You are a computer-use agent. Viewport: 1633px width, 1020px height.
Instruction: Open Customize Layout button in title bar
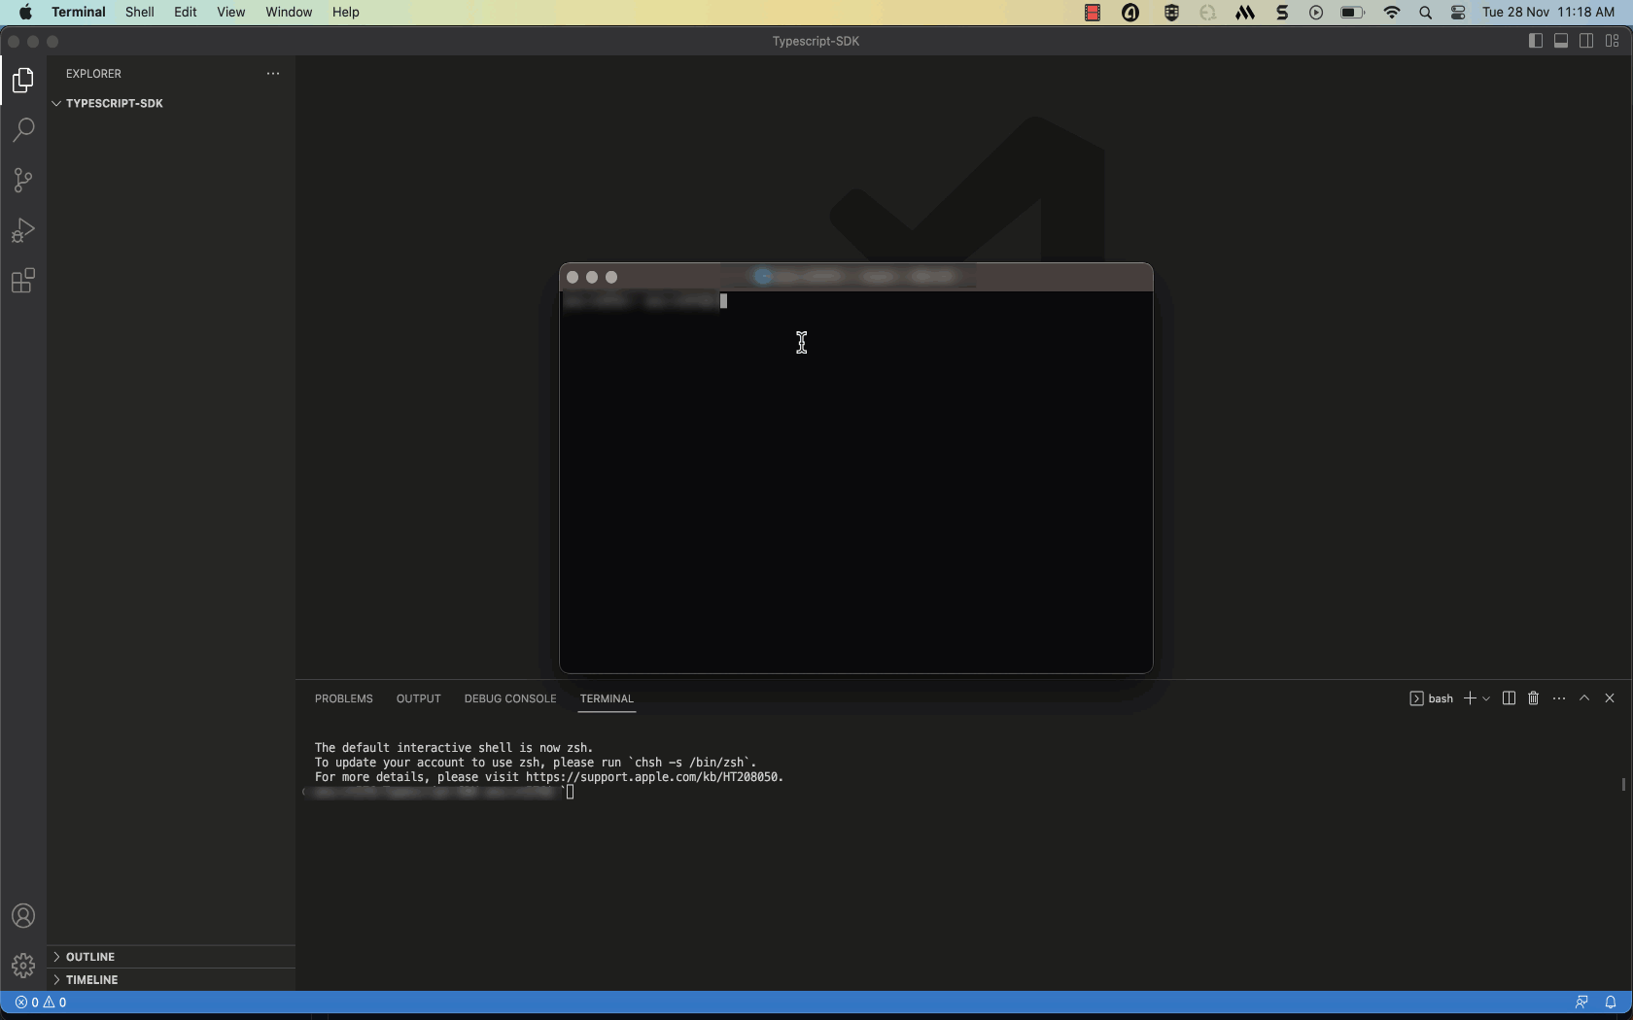(1613, 41)
